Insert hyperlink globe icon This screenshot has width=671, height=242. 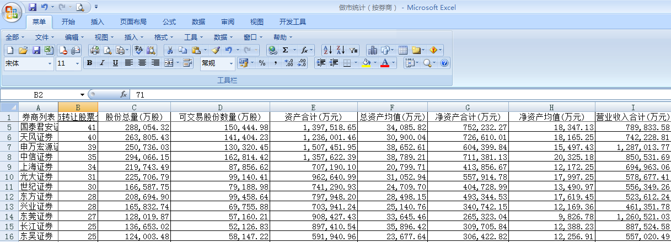272,50
